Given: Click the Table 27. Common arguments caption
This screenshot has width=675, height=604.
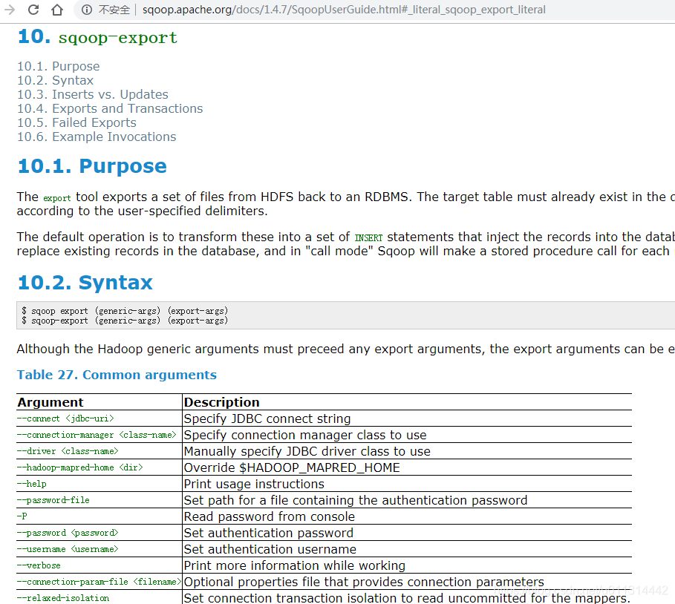Looking at the screenshot, I should [x=117, y=375].
